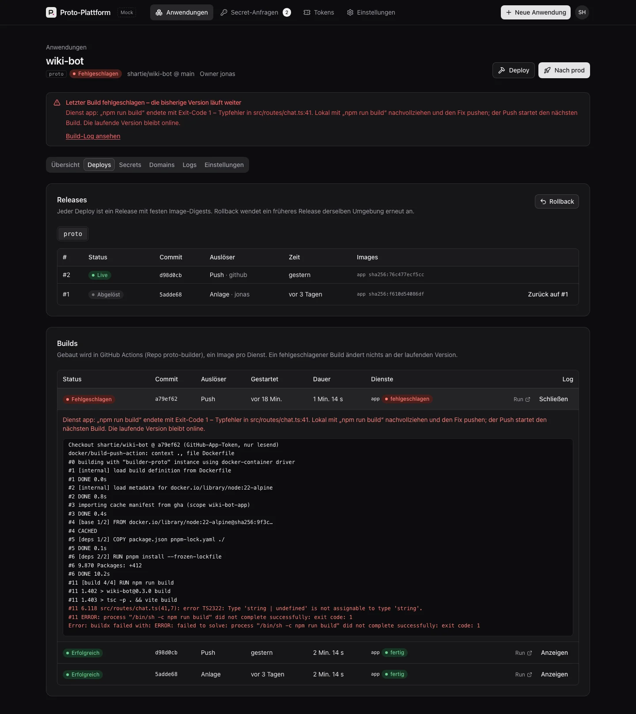Click the fehlgeschlagen service badge for app

click(x=407, y=399)
